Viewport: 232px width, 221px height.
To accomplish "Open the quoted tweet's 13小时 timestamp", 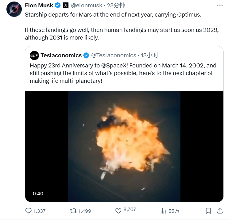I will tap(149, 55).
